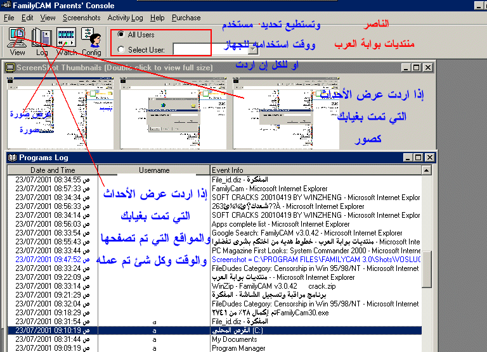
Task: Close the Programs Log window
Action: [429, 158]
